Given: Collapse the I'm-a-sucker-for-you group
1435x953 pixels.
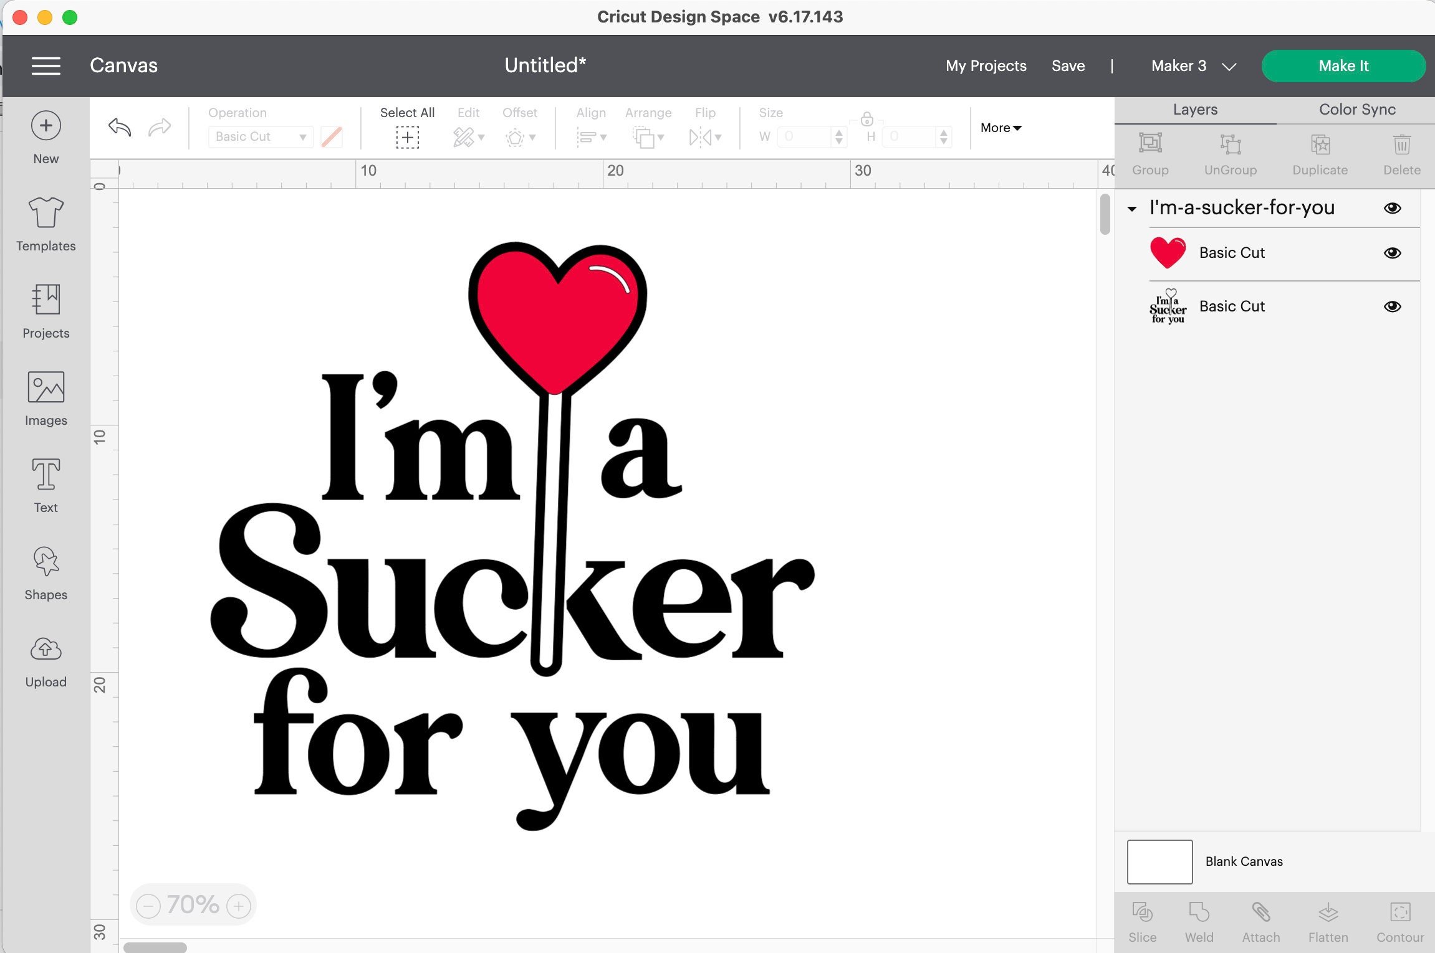Looking at the screenshot, I should coord(1133,208).
